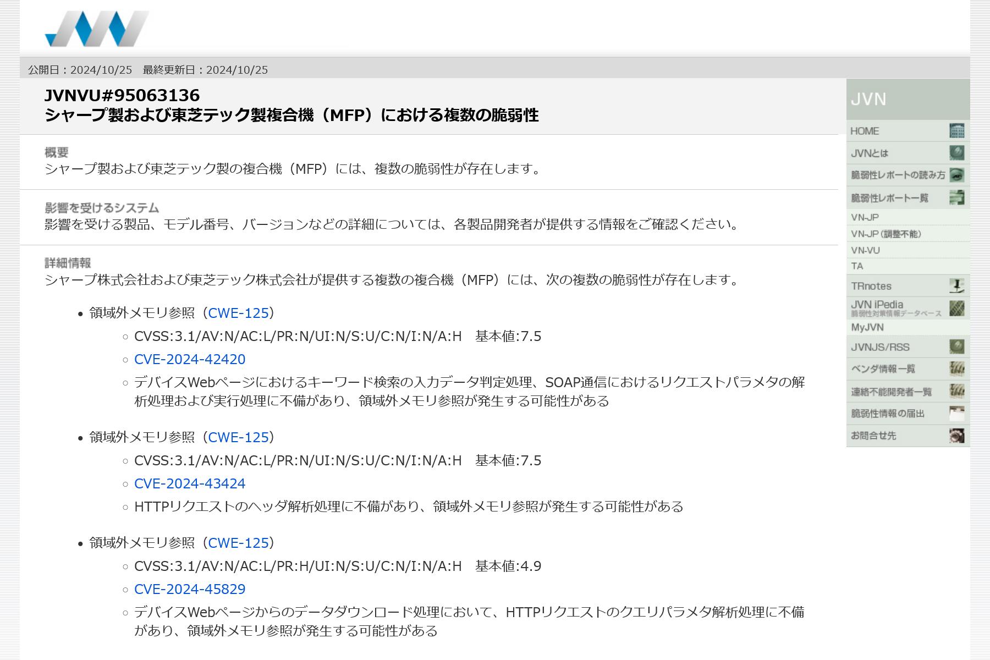Screen dimensions: 990x660
Task: Click the 影響を受けるシステム section heading
Action: (102, 208)
